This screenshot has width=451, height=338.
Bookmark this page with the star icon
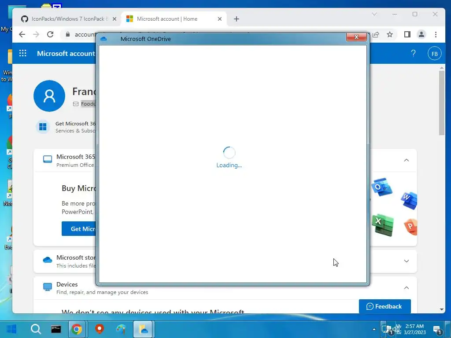click(x=390, y=34)
